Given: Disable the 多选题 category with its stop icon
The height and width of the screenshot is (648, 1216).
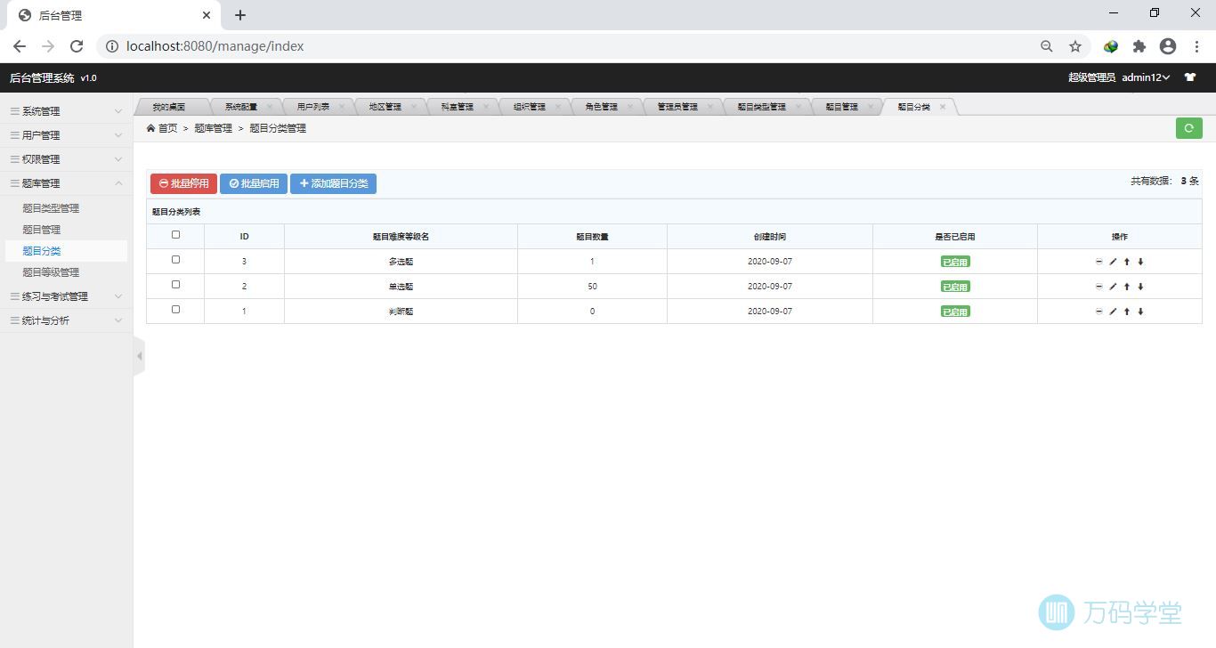Looking at the screenshot, I should 1099,262.
